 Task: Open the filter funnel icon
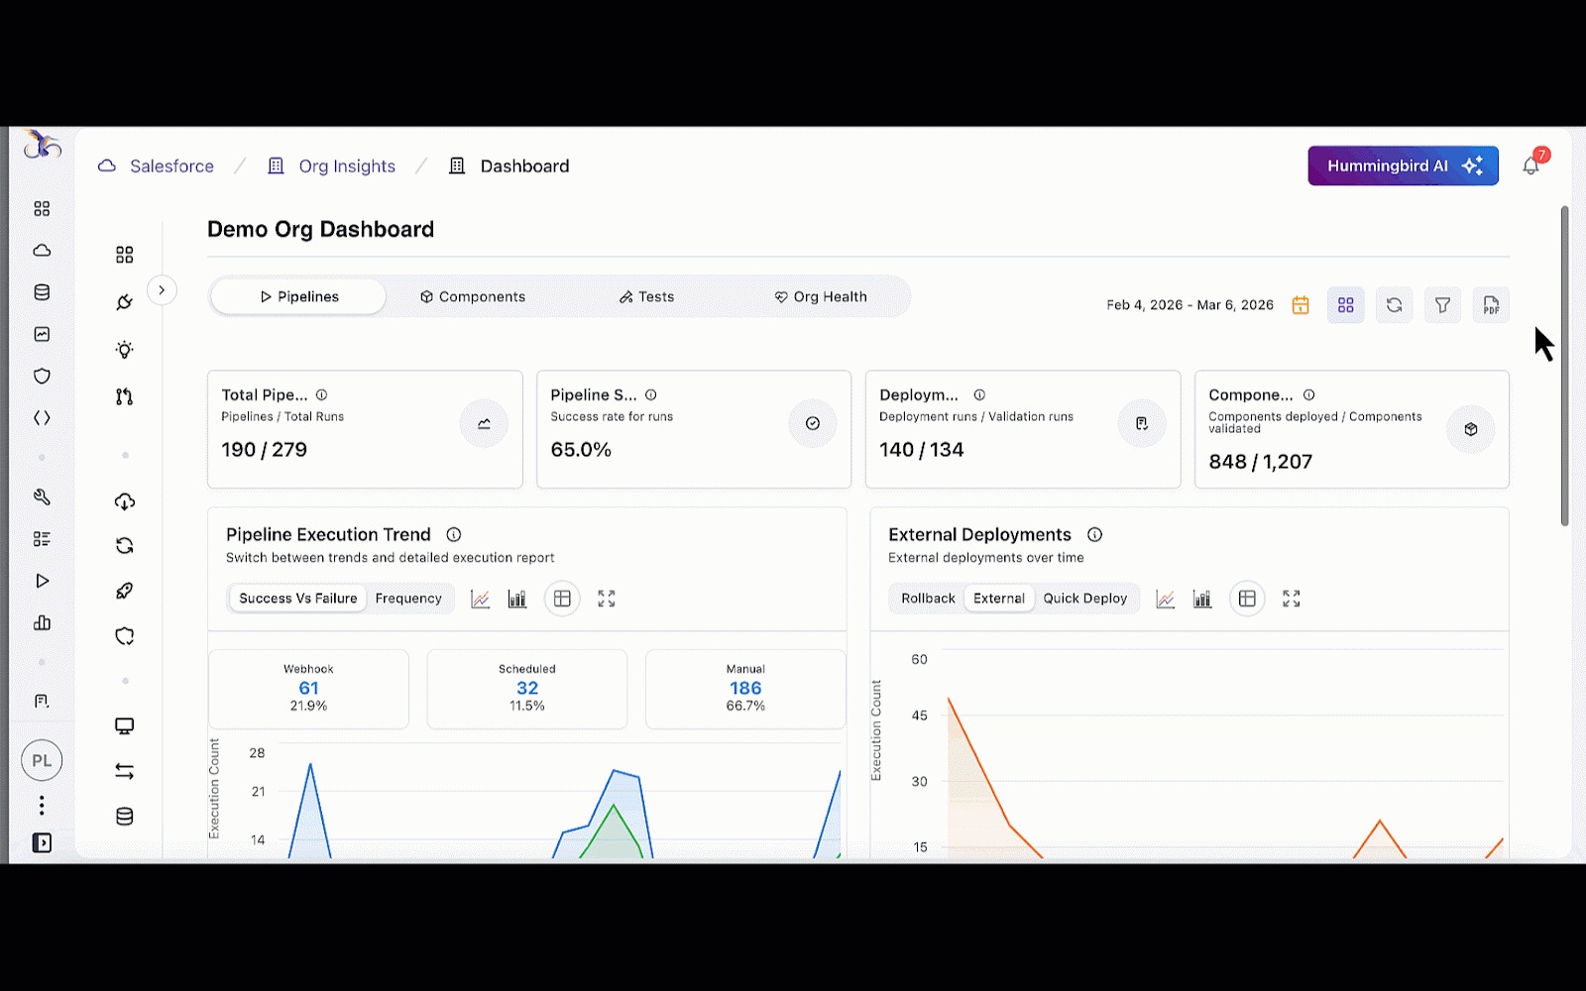[x=1442, y=305]
